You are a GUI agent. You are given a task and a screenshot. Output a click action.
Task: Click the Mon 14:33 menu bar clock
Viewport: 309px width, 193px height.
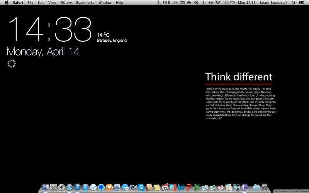tap(247, 3)
